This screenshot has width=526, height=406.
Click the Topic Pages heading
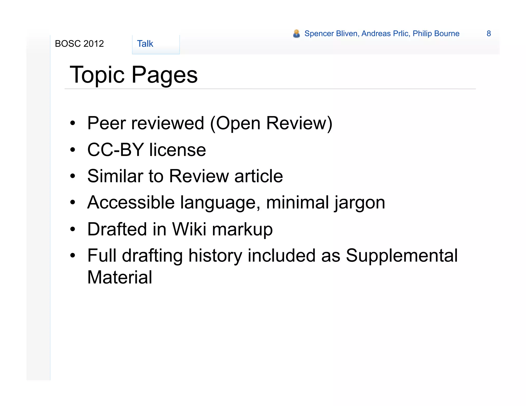pyautogui.click(x=134, y=75)
